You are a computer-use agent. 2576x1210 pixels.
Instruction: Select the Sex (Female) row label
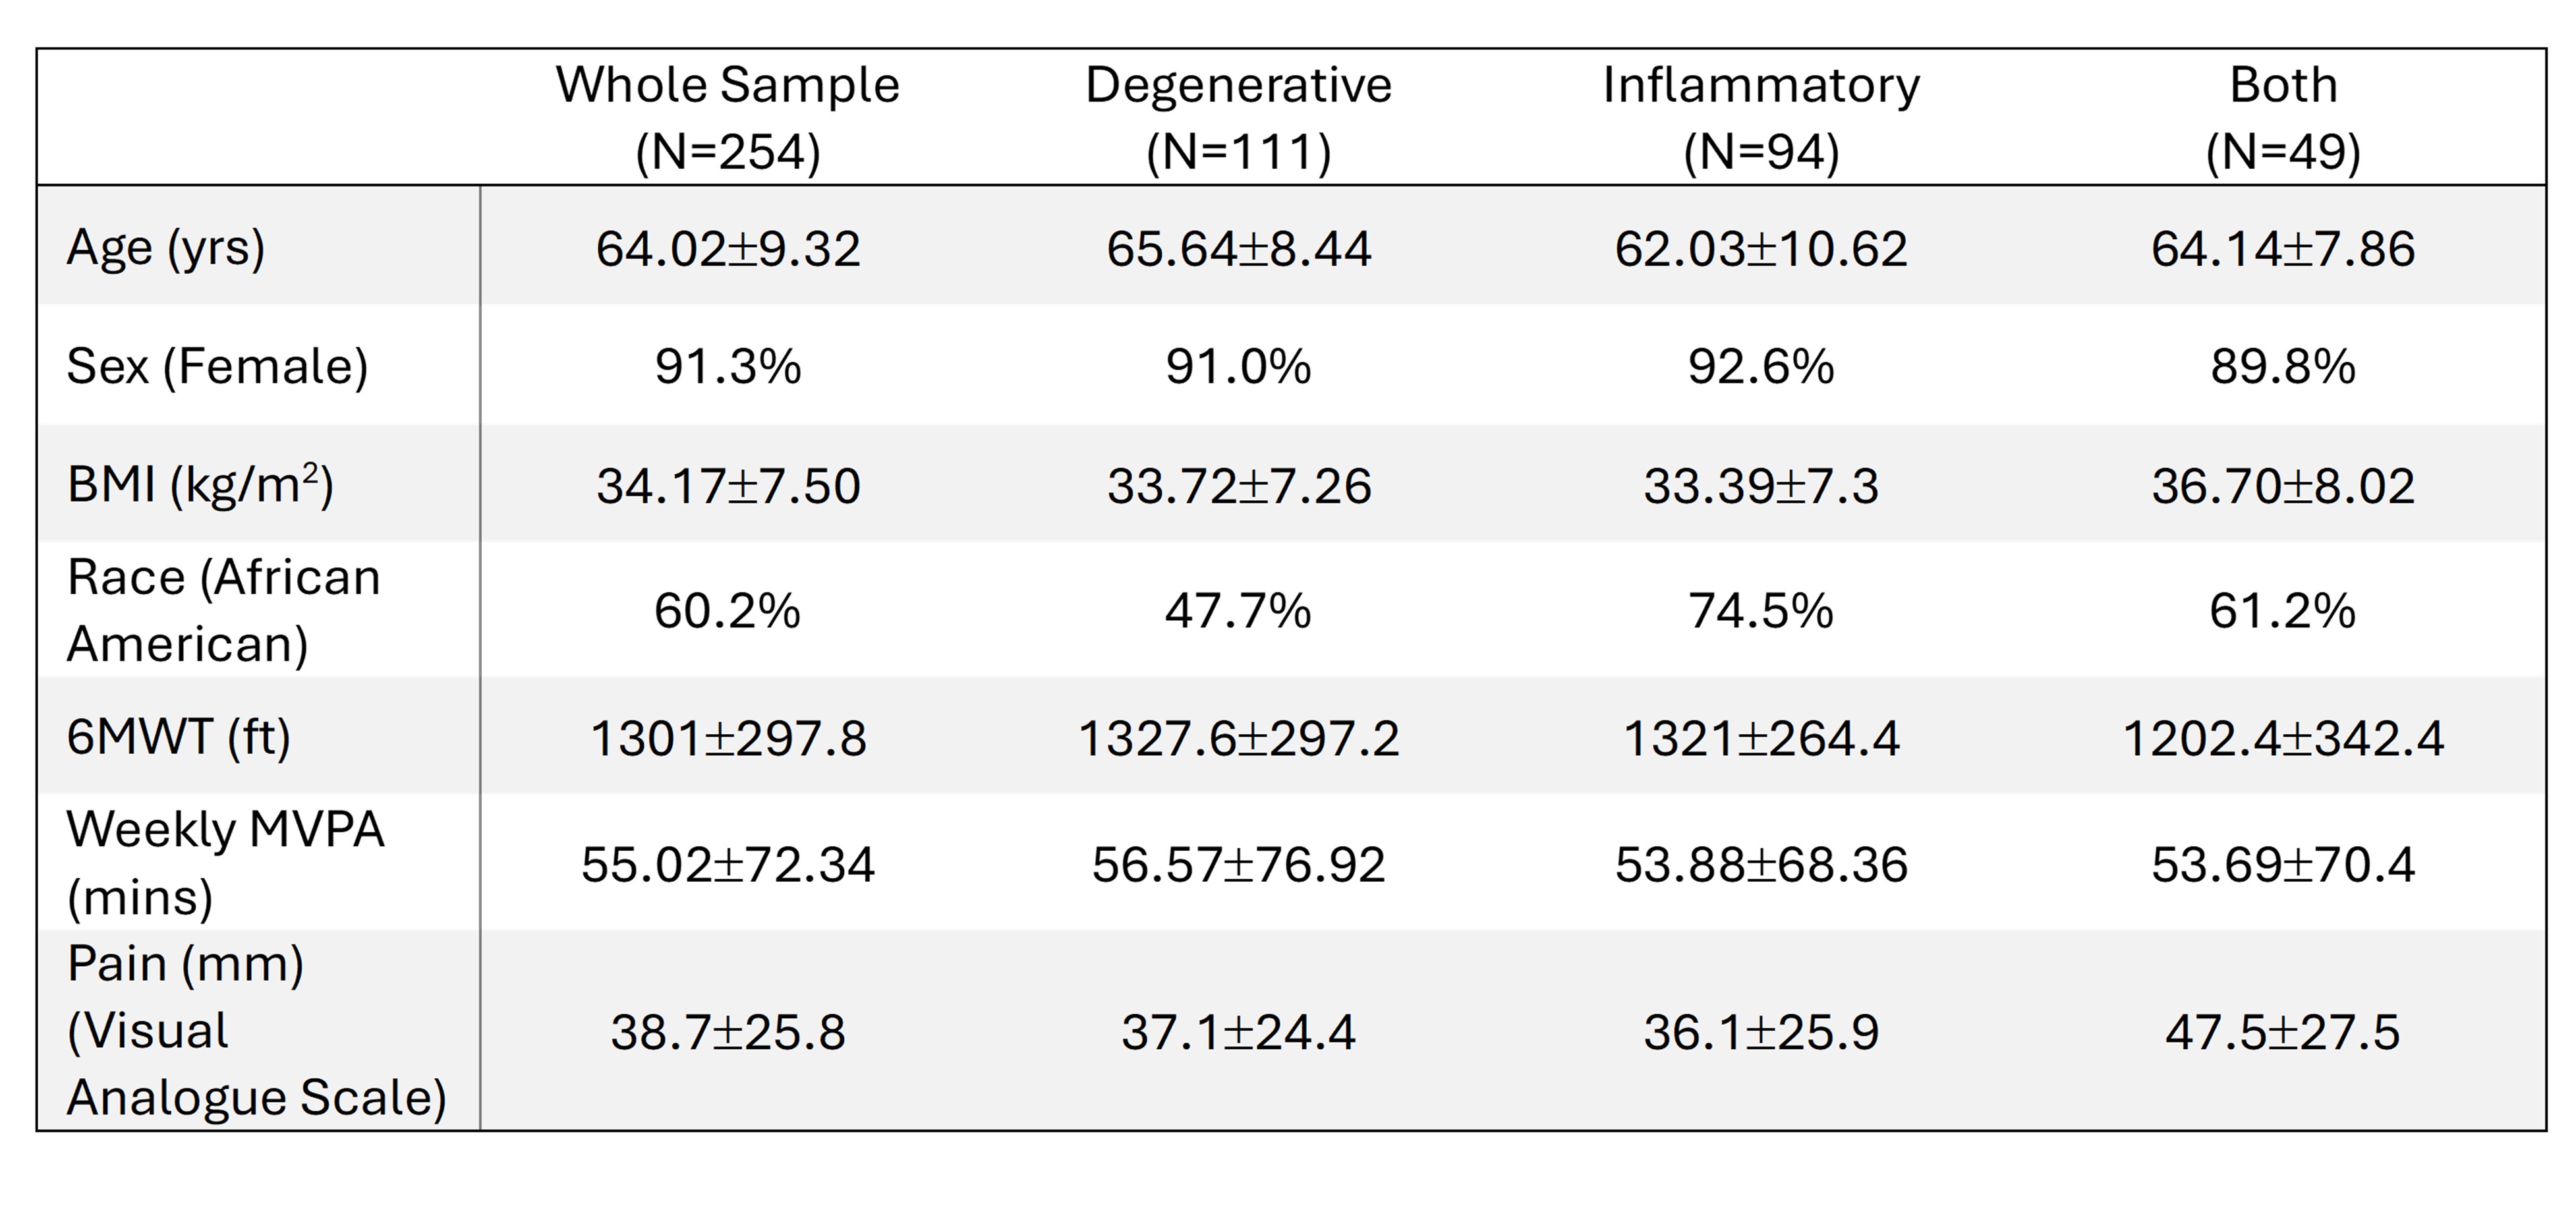217,366
